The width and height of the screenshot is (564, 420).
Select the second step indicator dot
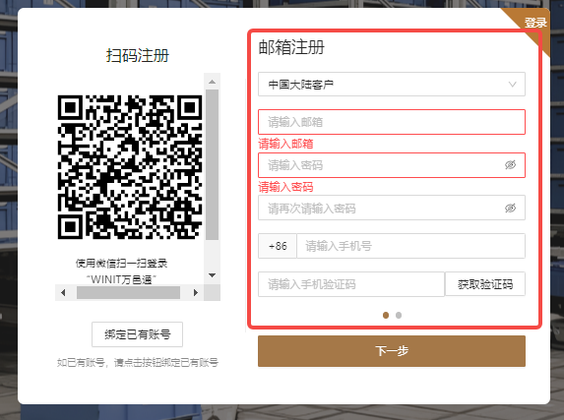(x=399, y=316)
